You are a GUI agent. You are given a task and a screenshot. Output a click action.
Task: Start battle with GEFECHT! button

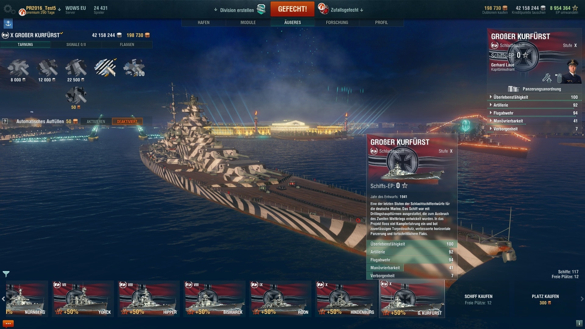292,9
